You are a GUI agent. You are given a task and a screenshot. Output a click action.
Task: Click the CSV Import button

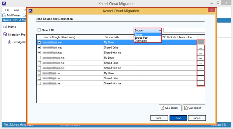click(x=170, y=108)
